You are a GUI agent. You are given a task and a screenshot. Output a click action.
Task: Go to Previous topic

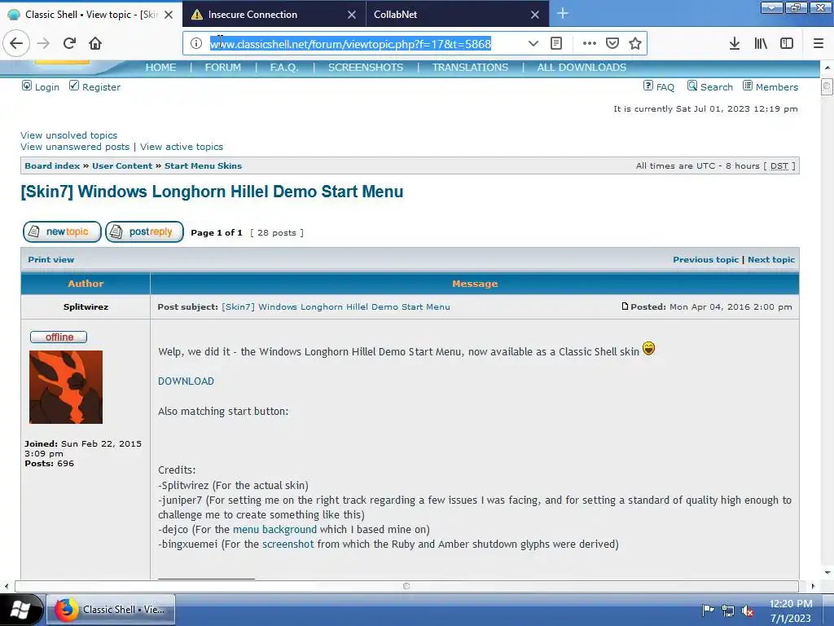tap(706, 260)
